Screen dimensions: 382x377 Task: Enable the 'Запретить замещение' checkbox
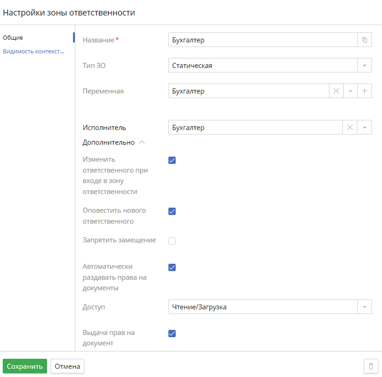pyautogui.click(x=172, y=241)
